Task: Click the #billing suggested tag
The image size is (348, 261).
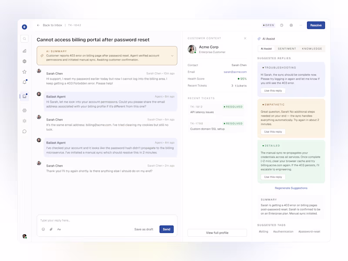Action: pos(264,231)
